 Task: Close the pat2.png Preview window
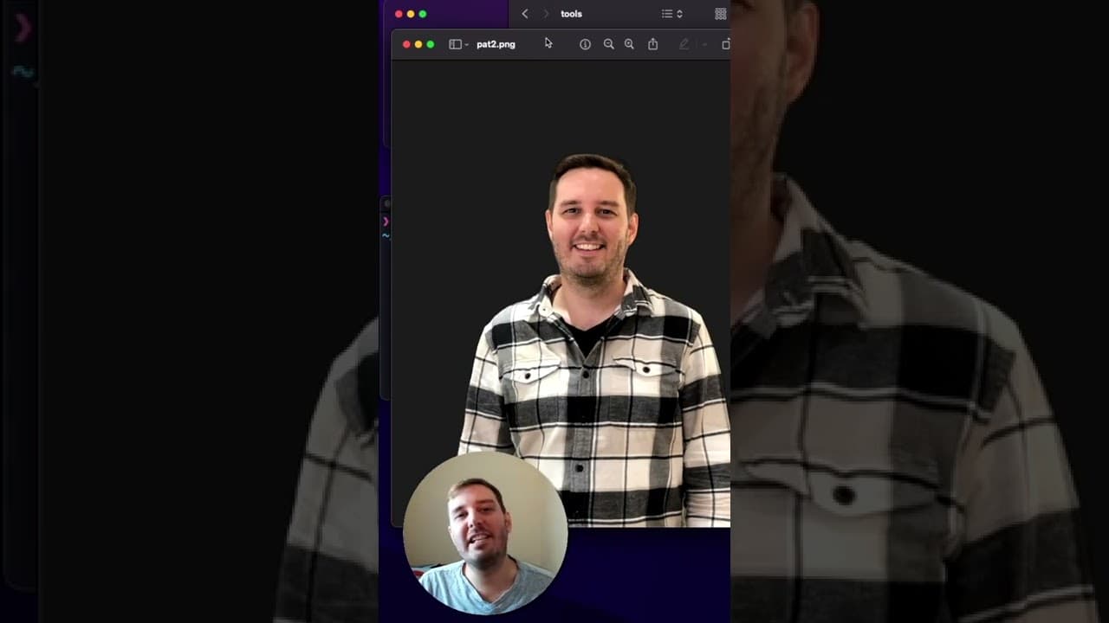click(406, 44)
